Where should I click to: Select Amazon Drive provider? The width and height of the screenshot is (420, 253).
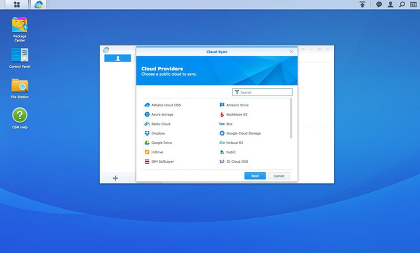pos(234,105)
